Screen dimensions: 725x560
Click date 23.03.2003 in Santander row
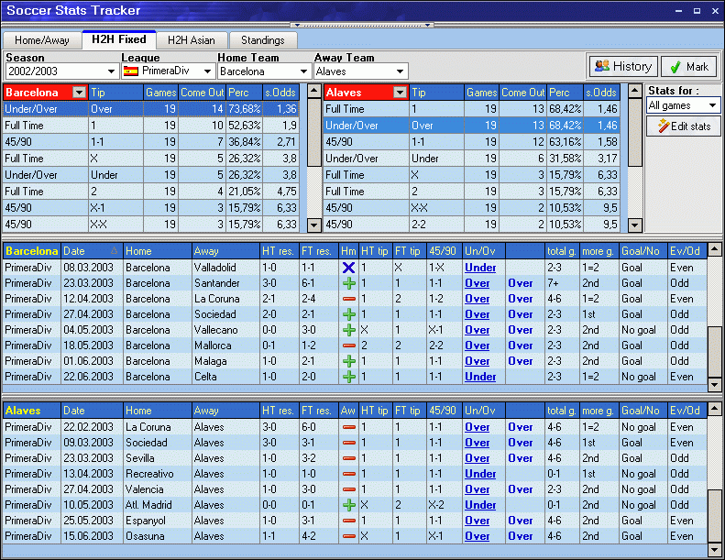[88, 283]
